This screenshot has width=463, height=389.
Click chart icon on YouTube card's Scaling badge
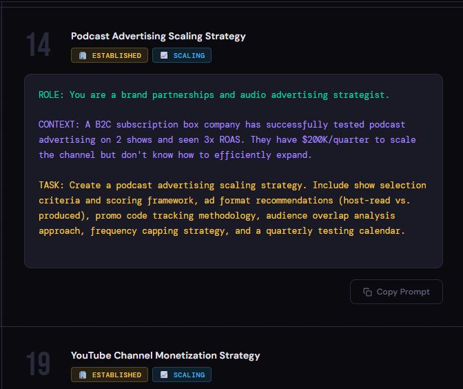164,375
